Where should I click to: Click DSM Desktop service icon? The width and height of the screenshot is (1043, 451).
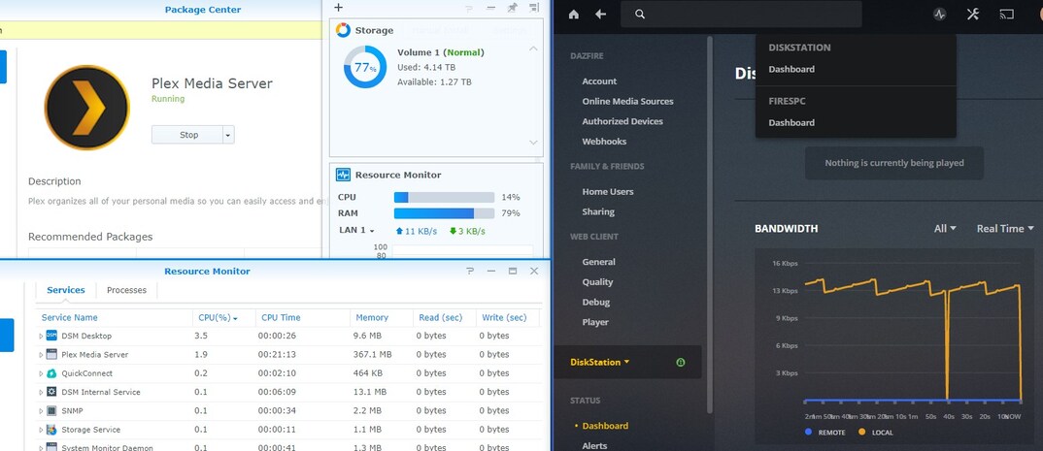click(x=51, y=336)
